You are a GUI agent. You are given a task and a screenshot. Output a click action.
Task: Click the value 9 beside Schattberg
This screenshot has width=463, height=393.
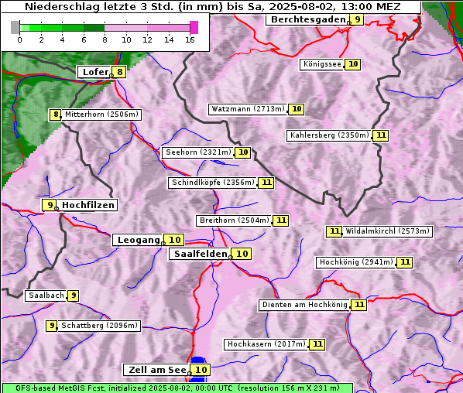(52, 326)
